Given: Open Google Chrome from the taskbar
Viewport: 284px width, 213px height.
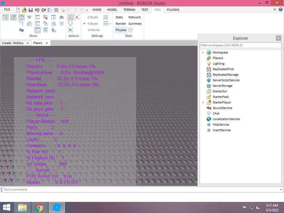Looking at the screenshot, I should coord(39,207).
